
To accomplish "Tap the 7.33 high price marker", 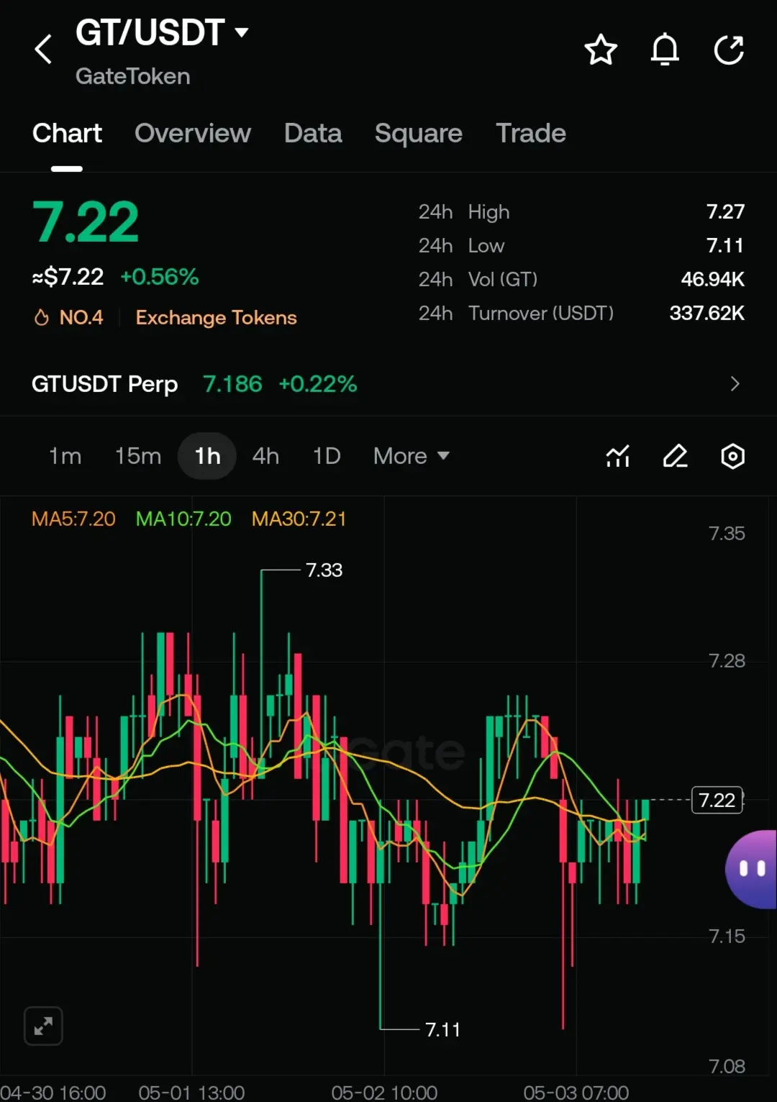I will click(x=324, y=570).
